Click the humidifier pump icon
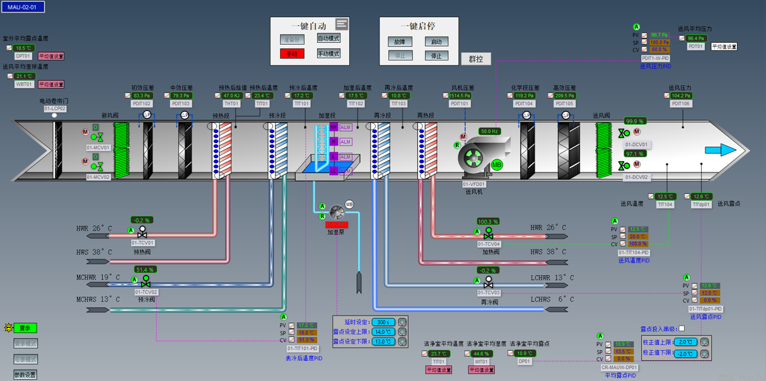766x381 pixels. (x=337, y=212)
